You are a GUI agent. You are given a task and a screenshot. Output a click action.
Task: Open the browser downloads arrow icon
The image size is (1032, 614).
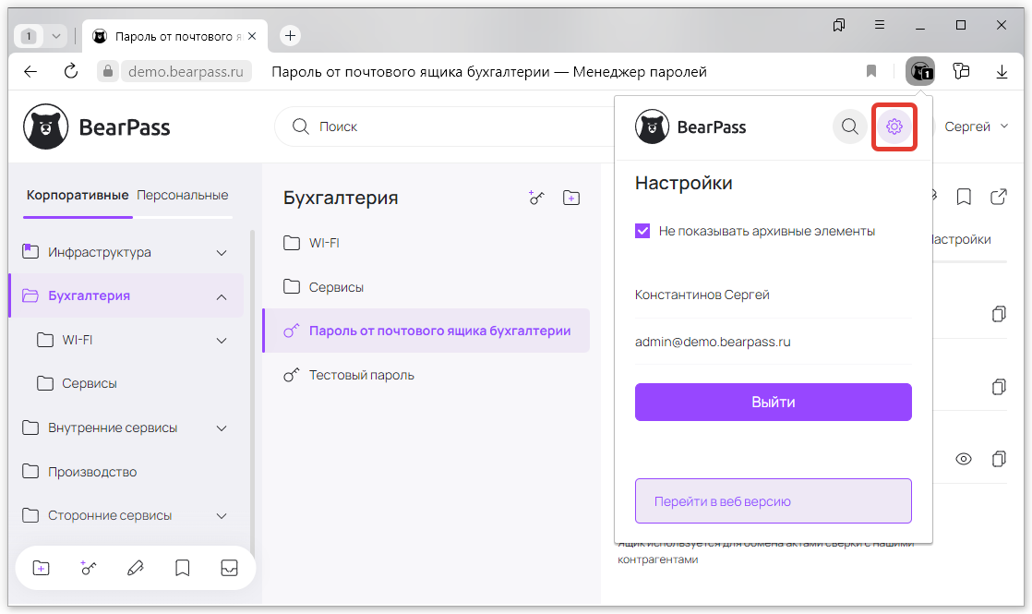(1002, 71)
